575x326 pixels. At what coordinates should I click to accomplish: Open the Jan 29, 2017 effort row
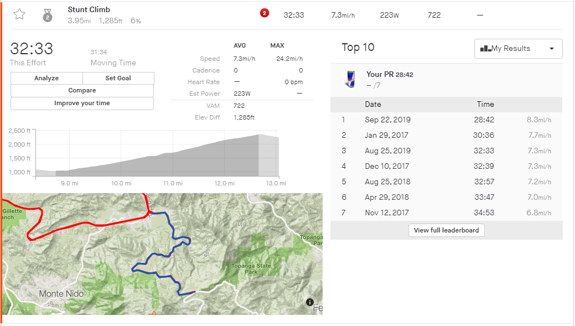[x=387, y=135]
